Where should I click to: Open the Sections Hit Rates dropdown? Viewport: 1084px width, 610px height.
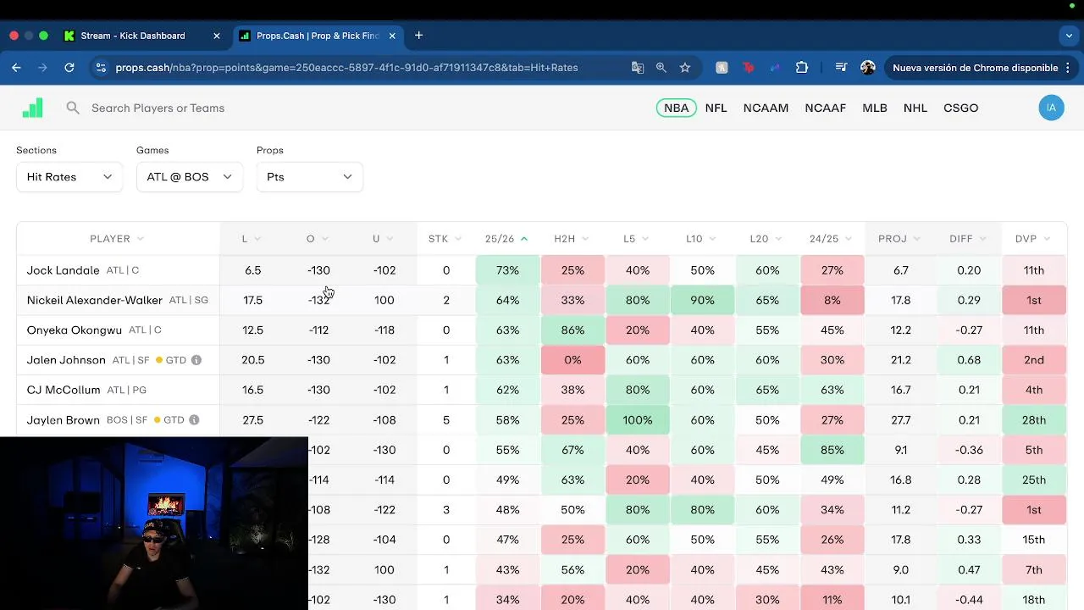pyautogui.click(x=69, y=176)
